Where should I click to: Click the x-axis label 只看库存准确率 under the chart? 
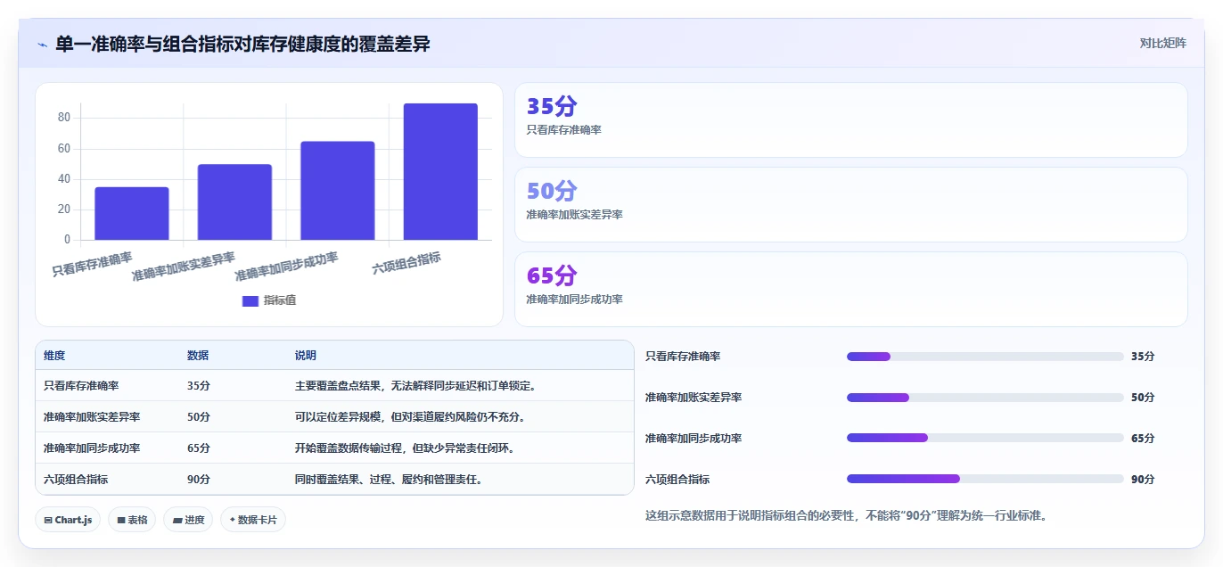pyautogui.click(x=93, y=264)
